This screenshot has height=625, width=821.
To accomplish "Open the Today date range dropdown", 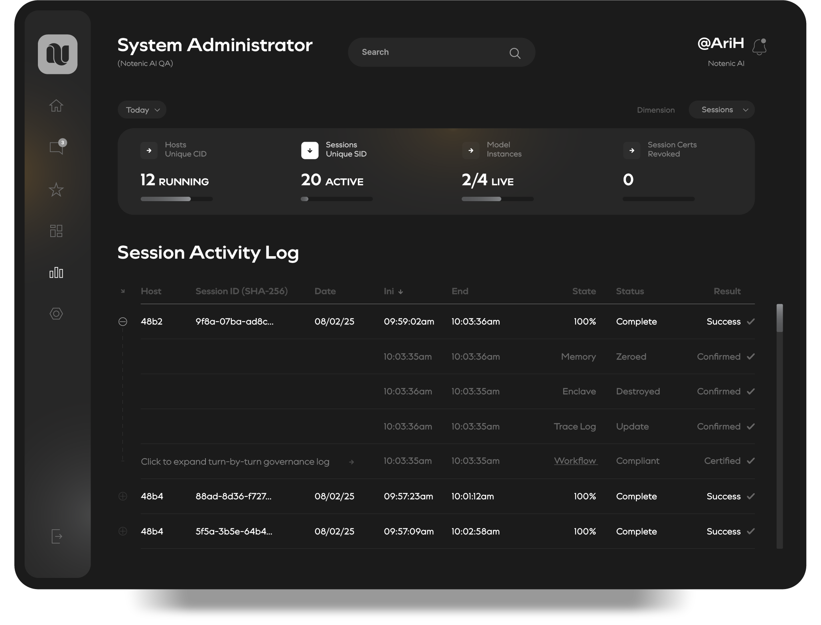I will (142, 110).
